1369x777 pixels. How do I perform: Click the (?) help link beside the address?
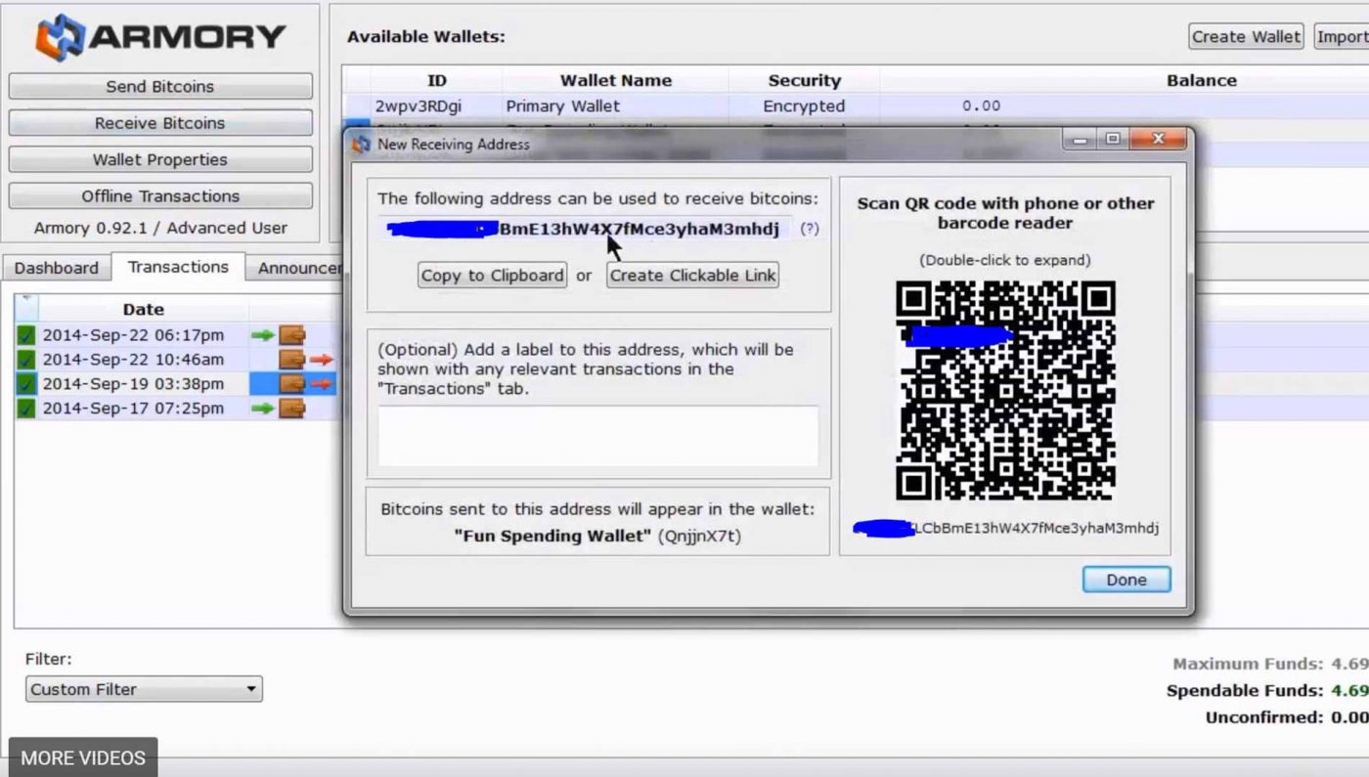coord(810,229)
